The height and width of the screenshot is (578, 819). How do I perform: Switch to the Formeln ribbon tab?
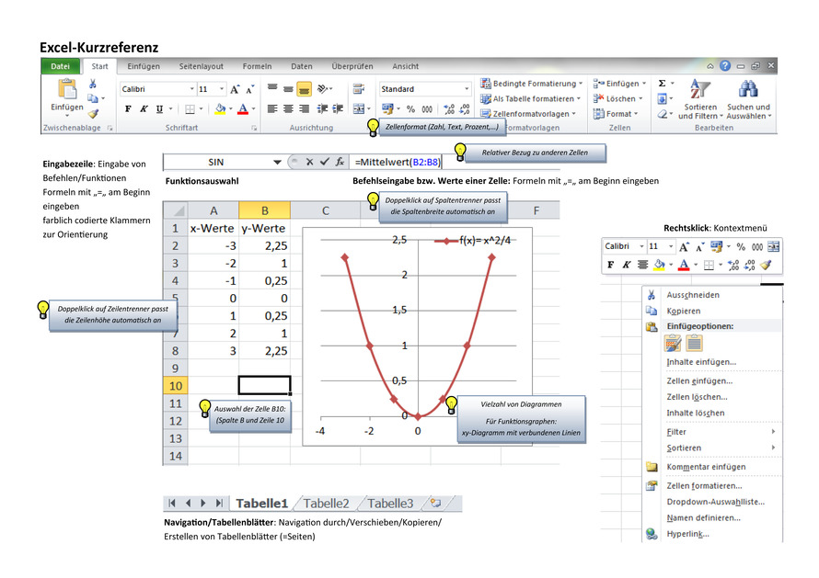coord(257,66)
